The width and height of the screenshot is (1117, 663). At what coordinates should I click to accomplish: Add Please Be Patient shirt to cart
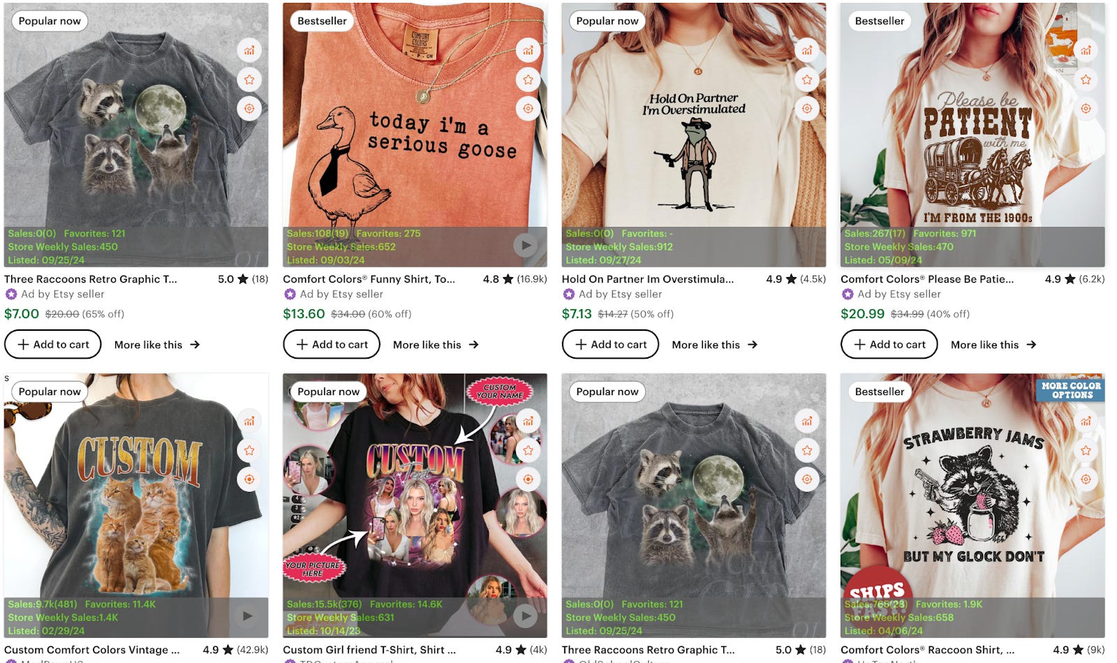click(889, 344)
